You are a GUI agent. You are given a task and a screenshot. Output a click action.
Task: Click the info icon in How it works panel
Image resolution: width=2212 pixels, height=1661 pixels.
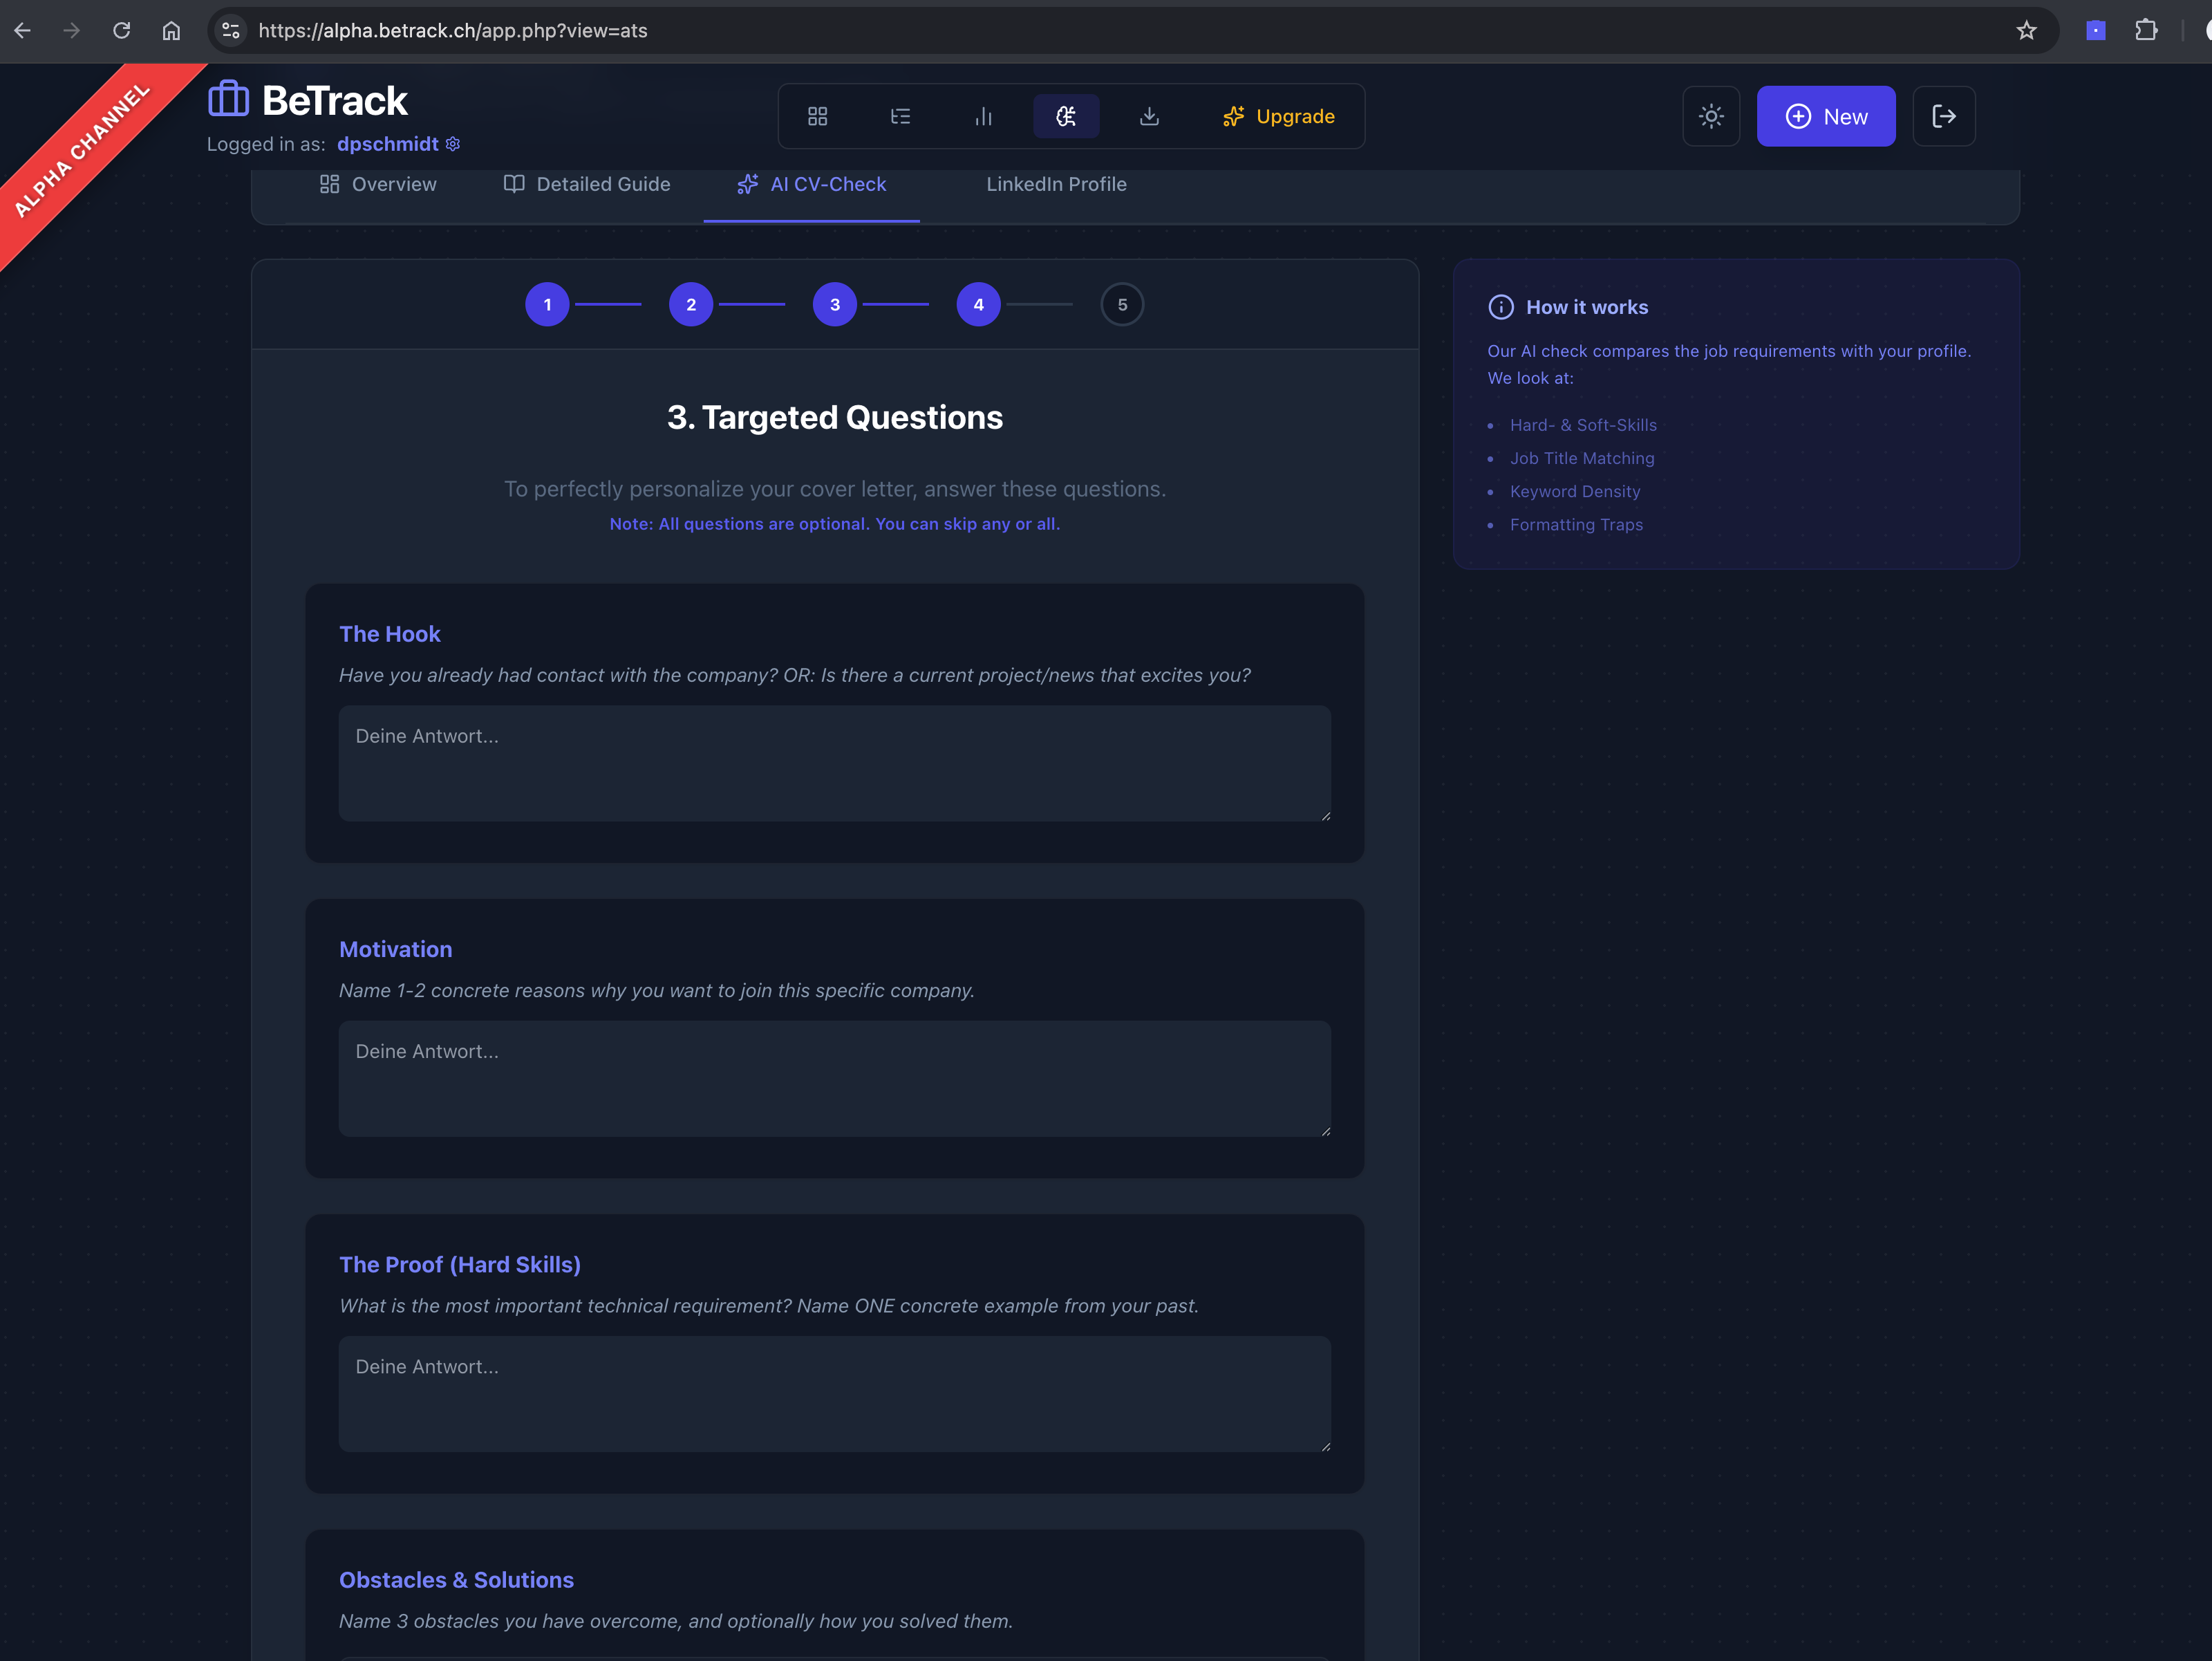1500,307
